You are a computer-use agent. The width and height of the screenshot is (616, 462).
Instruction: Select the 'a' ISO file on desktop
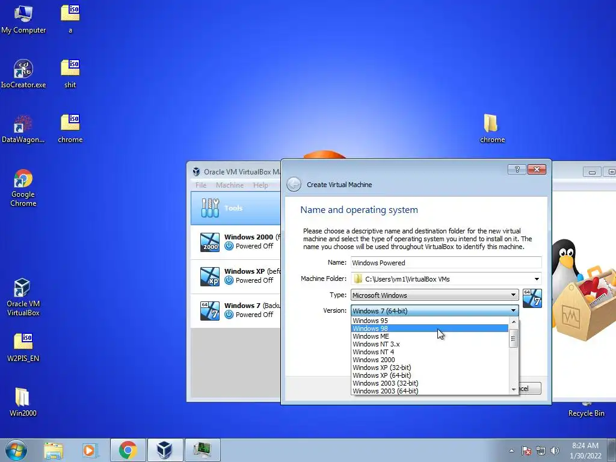tap(70, 19)
